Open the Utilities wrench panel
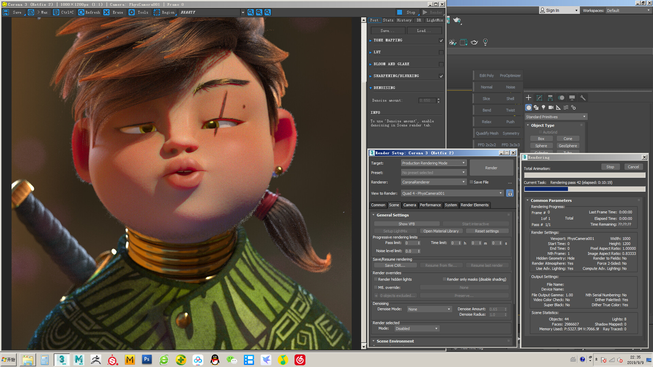653x367 pixels. pos(583,98)
